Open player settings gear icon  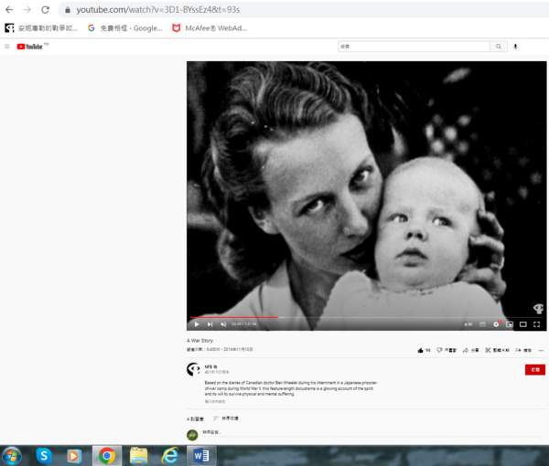(496, 324)
